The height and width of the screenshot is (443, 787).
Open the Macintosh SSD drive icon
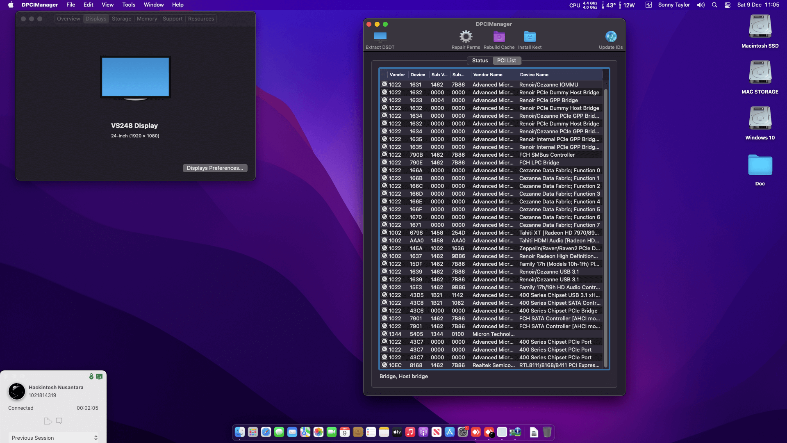point(760,27)
